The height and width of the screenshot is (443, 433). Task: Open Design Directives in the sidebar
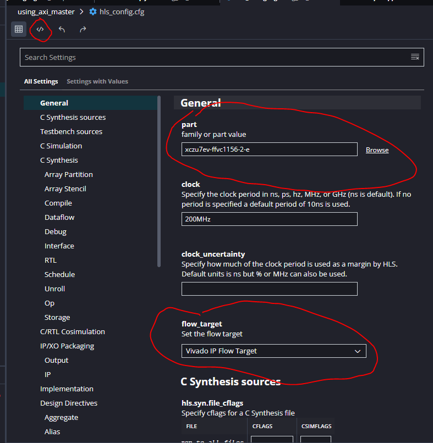[x=69, y=403]
